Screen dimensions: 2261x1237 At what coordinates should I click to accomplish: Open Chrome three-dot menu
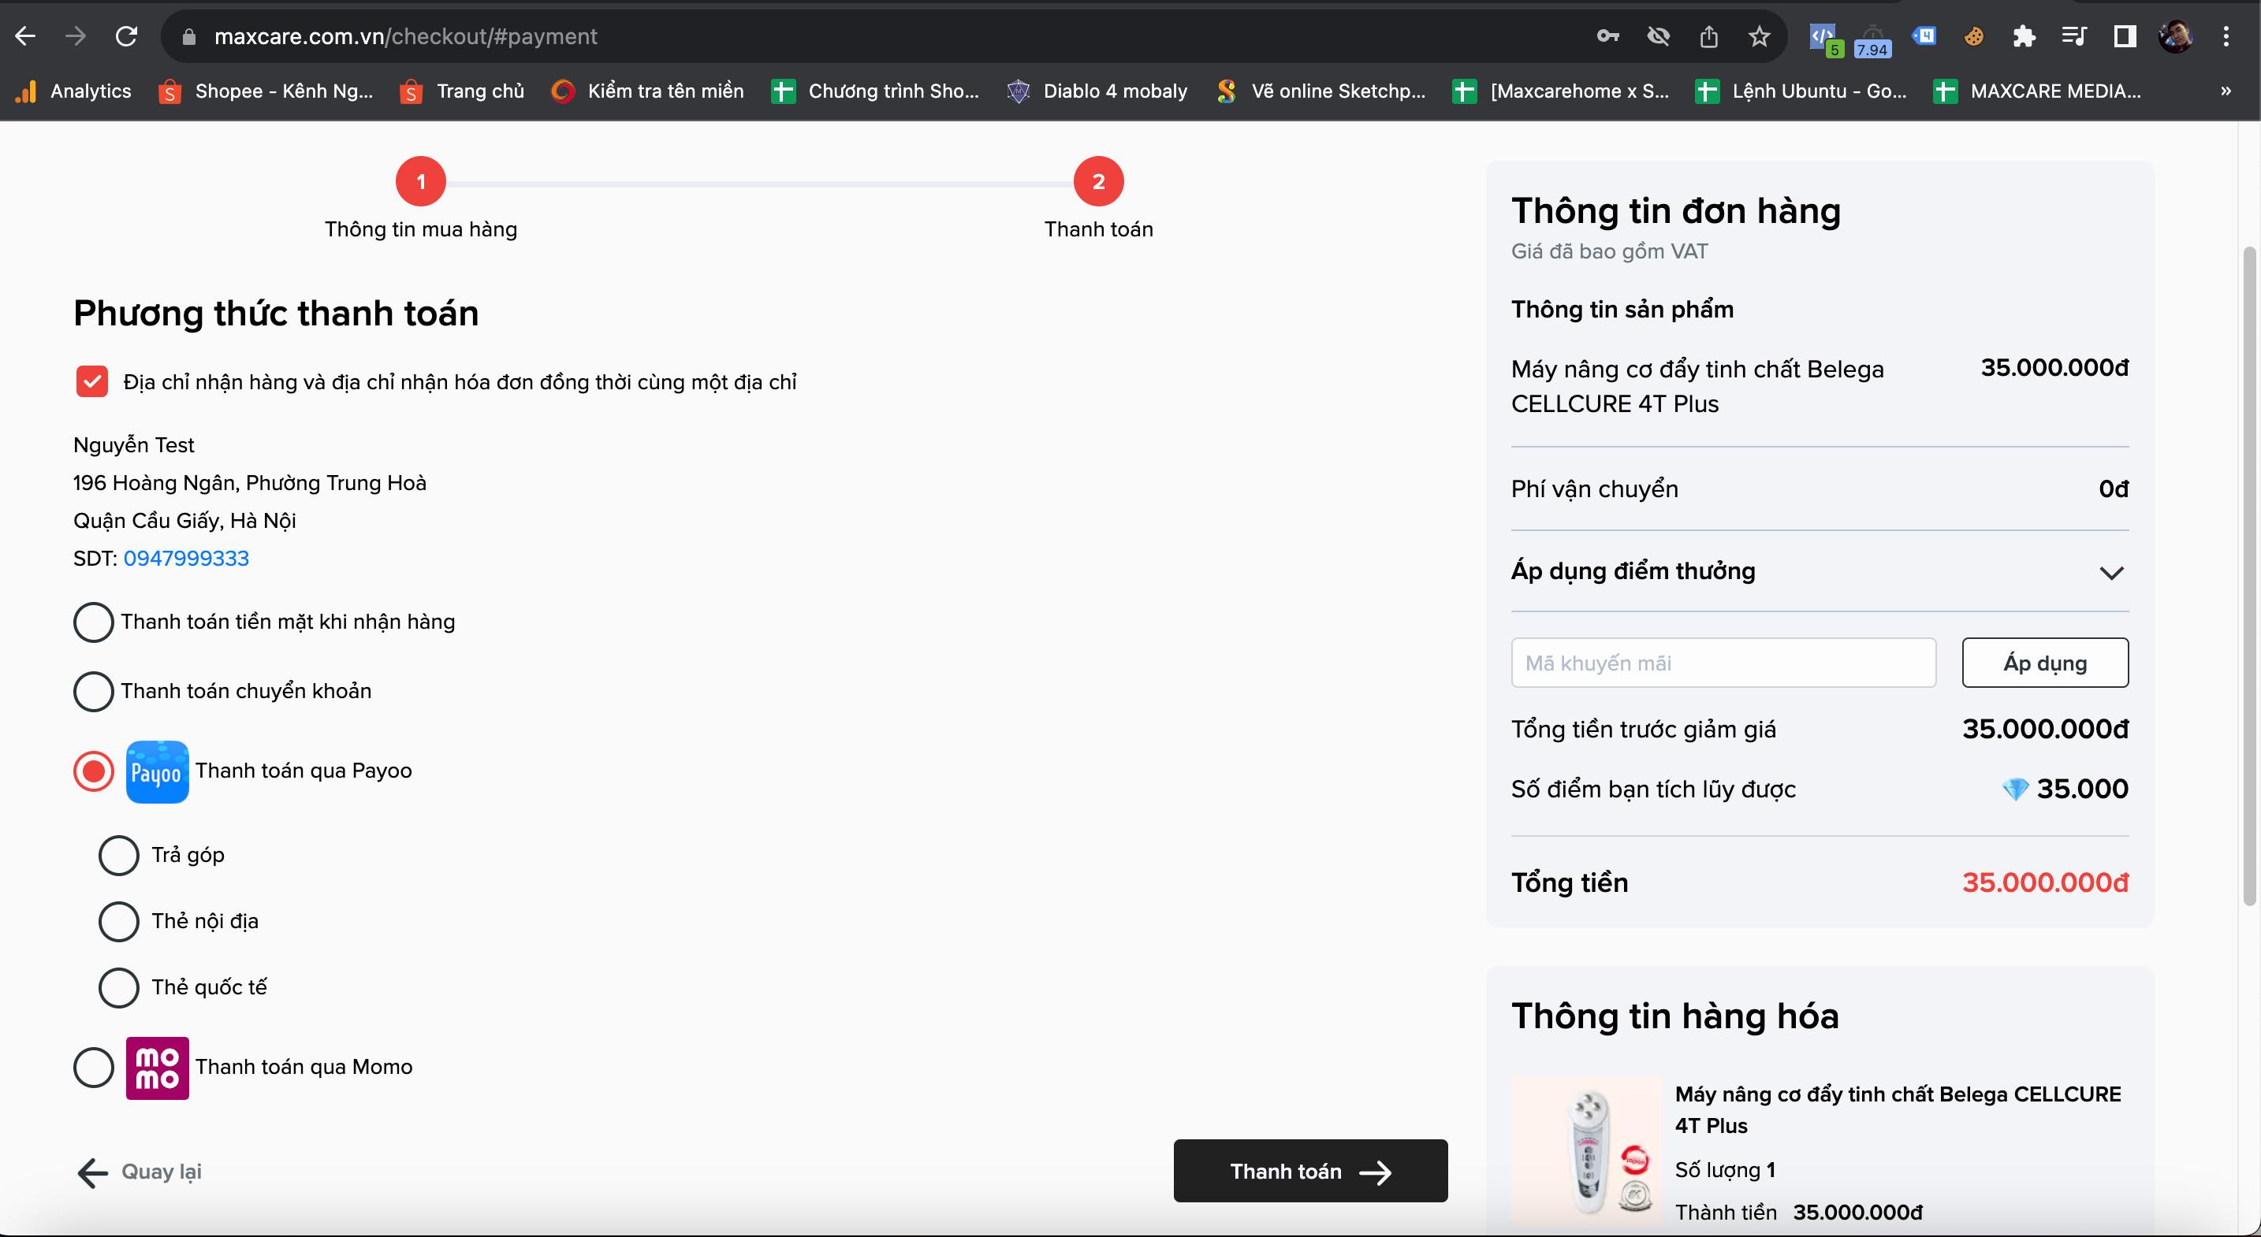pos(2226,36)
